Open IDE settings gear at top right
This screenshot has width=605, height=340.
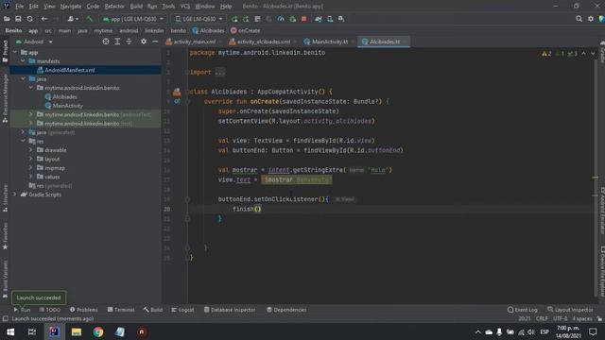pyautogui.click(x=591, y=19)
